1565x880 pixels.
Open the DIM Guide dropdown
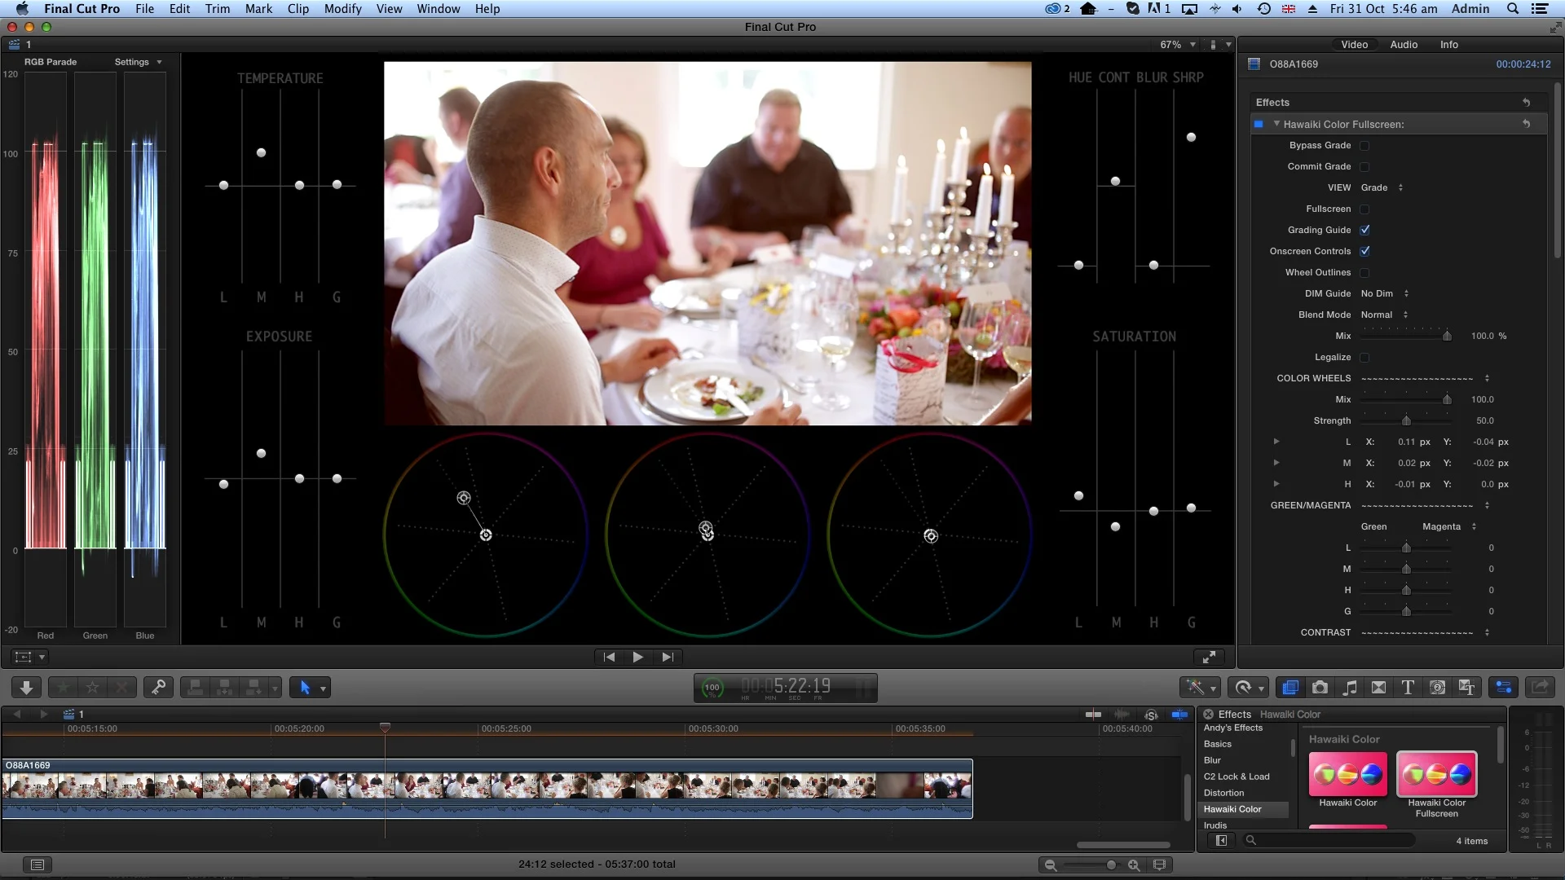point(1385,294)
